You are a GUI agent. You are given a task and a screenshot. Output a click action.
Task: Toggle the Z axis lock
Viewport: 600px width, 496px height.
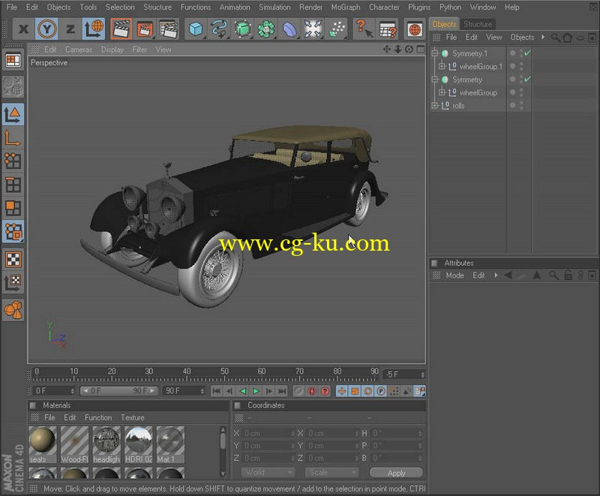click(70, 29)
